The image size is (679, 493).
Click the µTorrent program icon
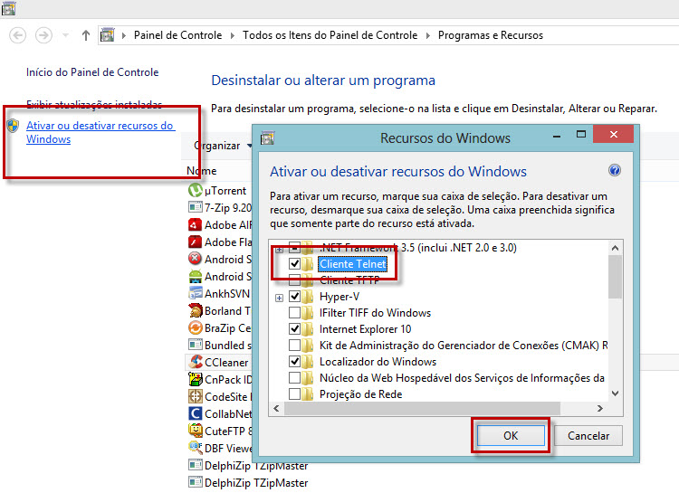[196, 190]
